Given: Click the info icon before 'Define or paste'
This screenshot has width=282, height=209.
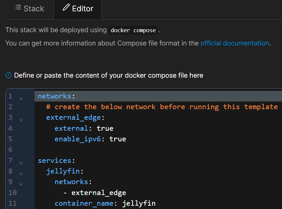Looking at the screenshot, I should (x=9, y=76).
